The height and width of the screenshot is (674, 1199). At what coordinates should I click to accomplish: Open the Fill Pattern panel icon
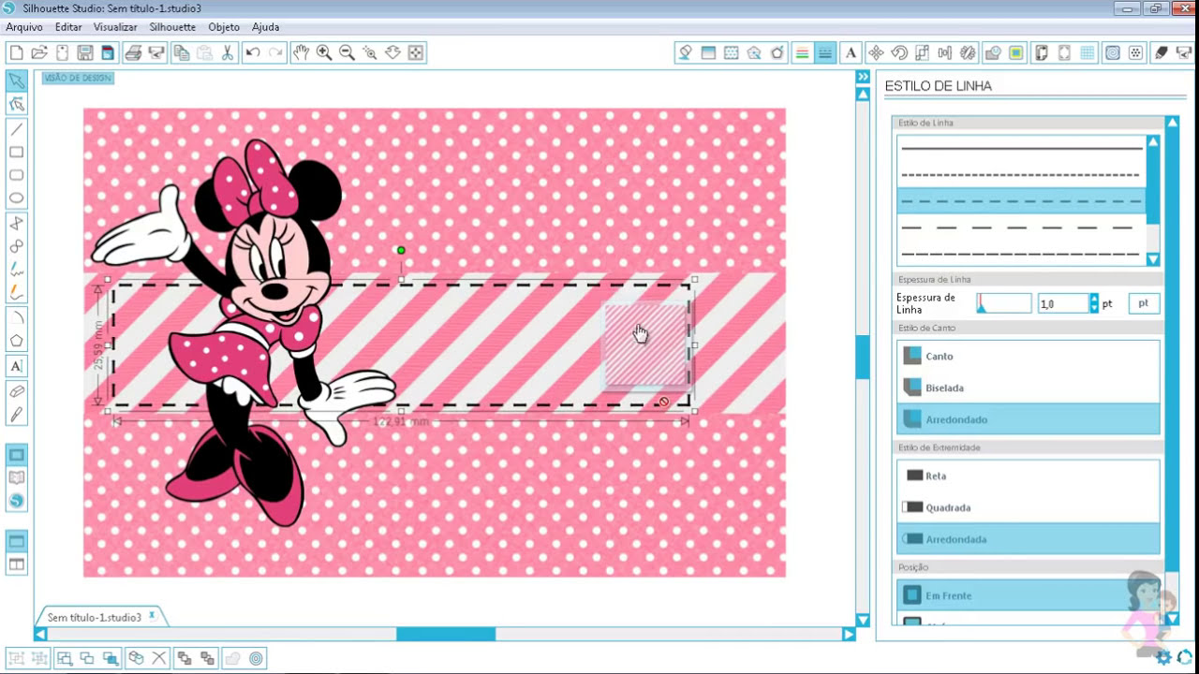pyautogui.click(x=732, y=53)
